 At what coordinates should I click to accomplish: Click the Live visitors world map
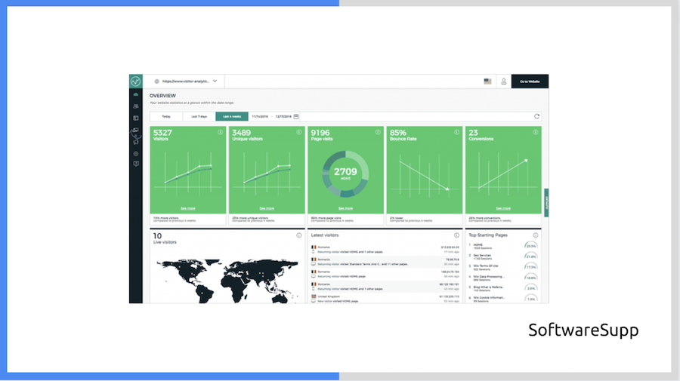tap(227, 281)
